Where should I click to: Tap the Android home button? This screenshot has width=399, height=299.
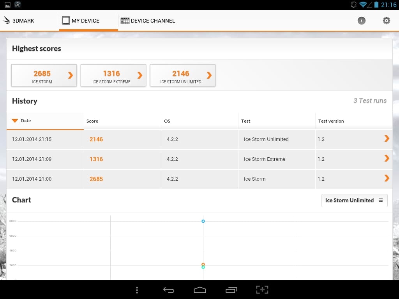[200, 290]
